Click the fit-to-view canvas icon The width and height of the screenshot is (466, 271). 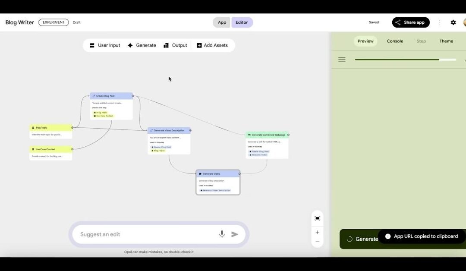(317, 218)
